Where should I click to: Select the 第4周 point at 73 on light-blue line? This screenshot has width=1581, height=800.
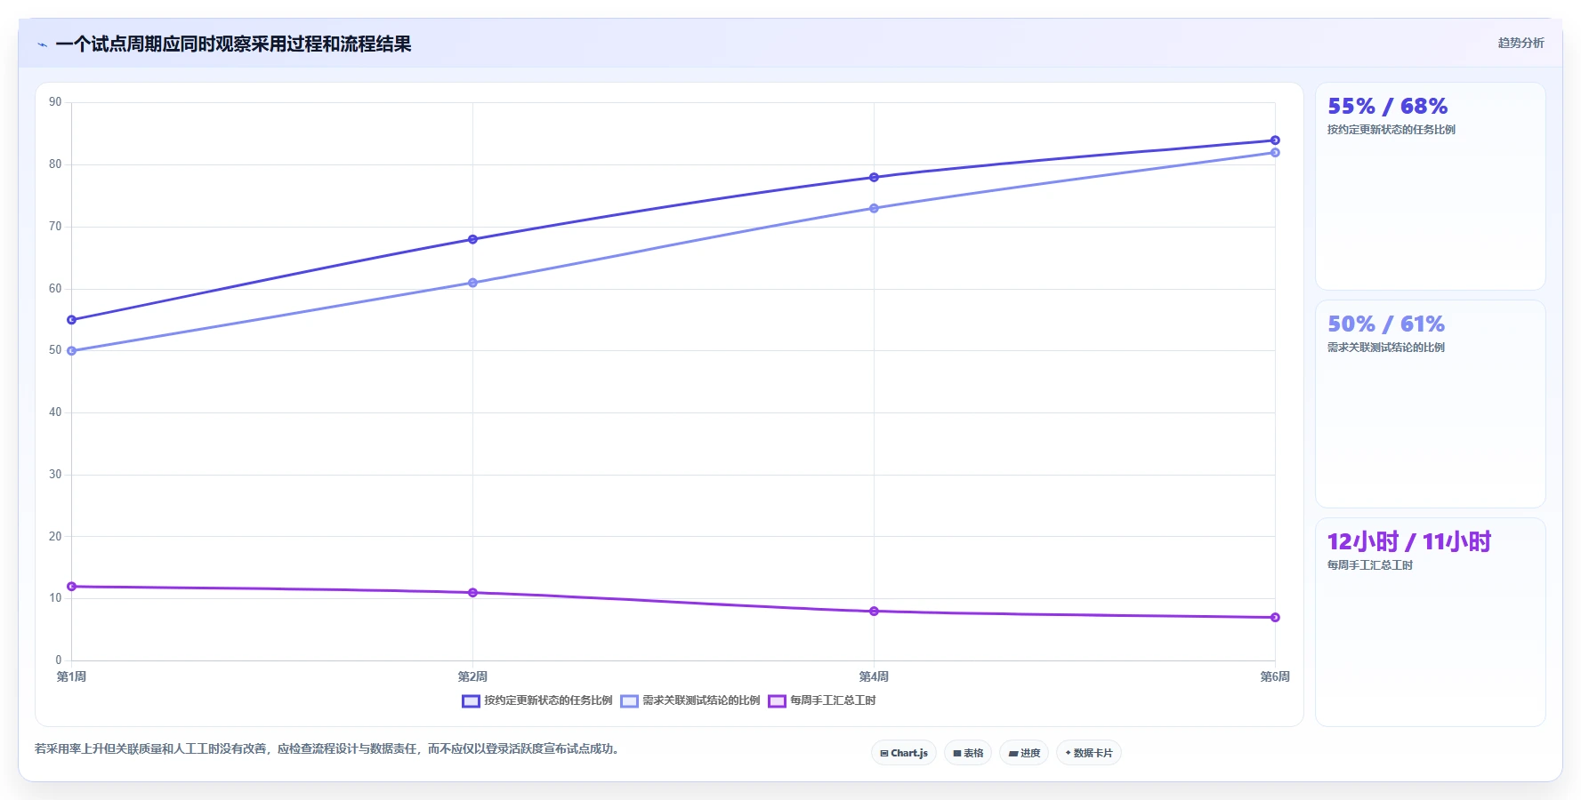pyautogui.click(x=874, y=208)
